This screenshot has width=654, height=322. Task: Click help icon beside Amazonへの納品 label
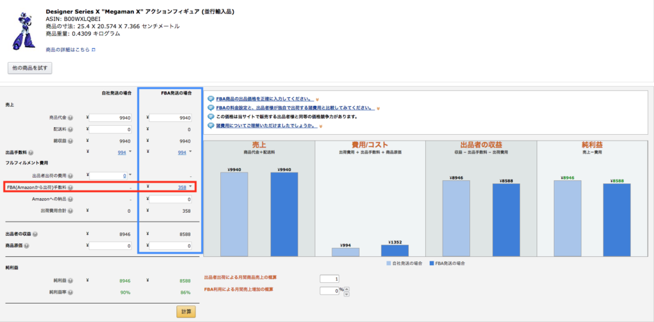coord(70,199)
